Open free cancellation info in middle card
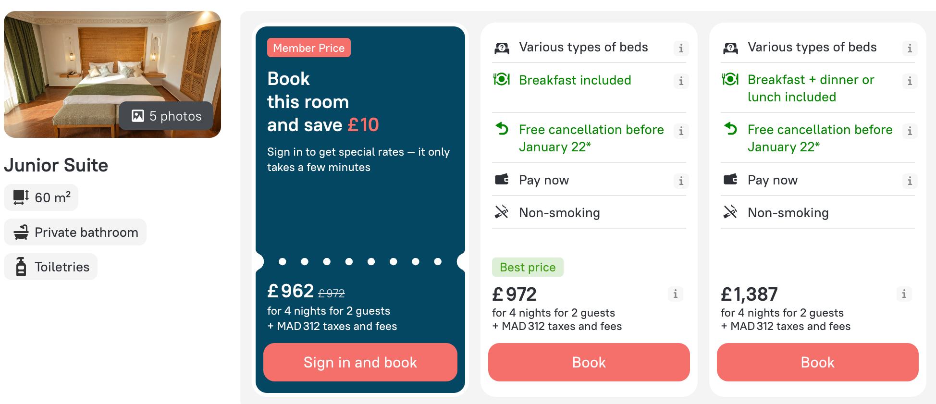 click(681, 131)
